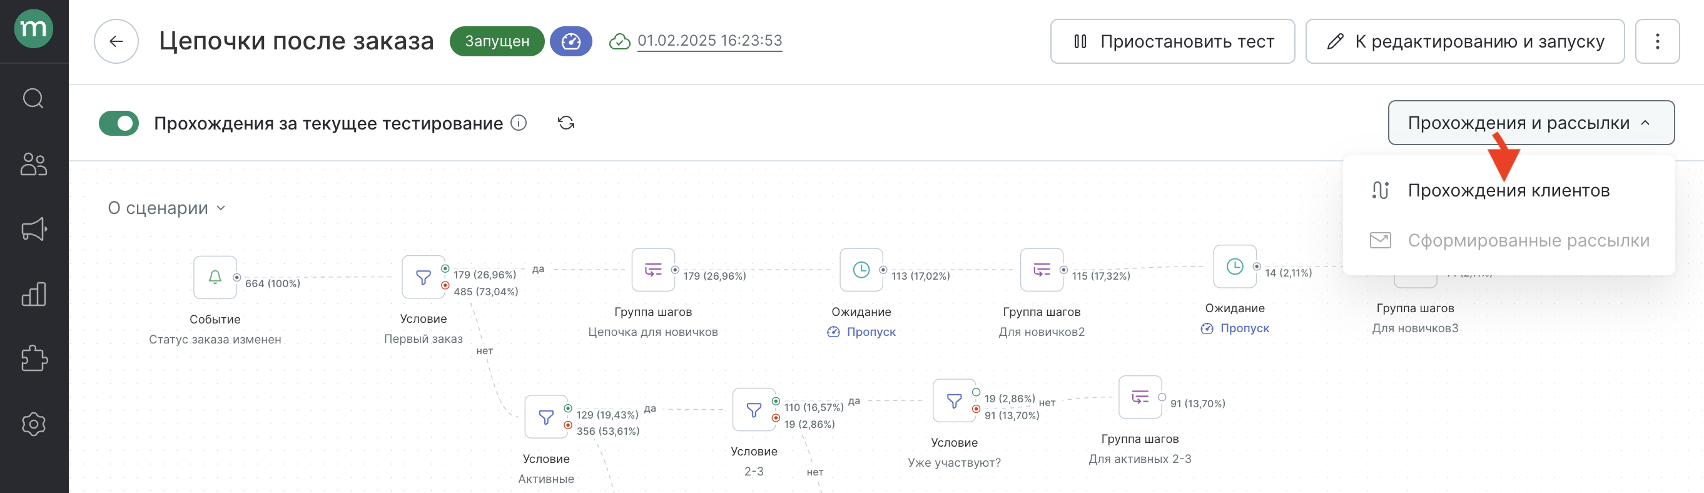Choose Прохождения клиентов menu item

point(1508,191)
